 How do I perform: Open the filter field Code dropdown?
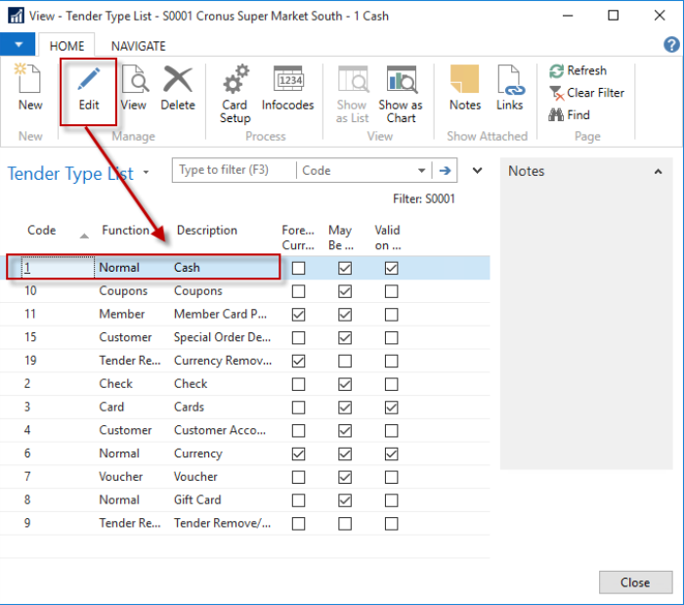[x=422, y=170]
